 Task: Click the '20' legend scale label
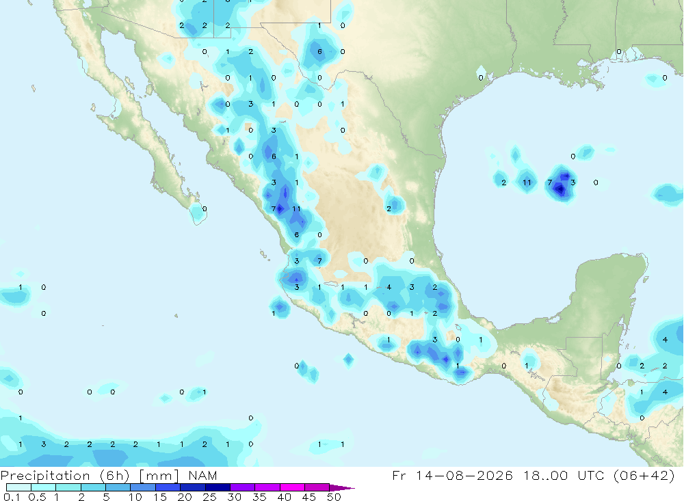185,497
